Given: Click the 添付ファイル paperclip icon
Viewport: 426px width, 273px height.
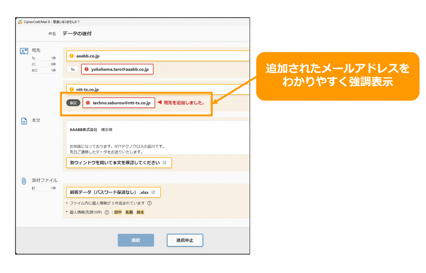Looking at the screenshot, I should coord(24,181).
